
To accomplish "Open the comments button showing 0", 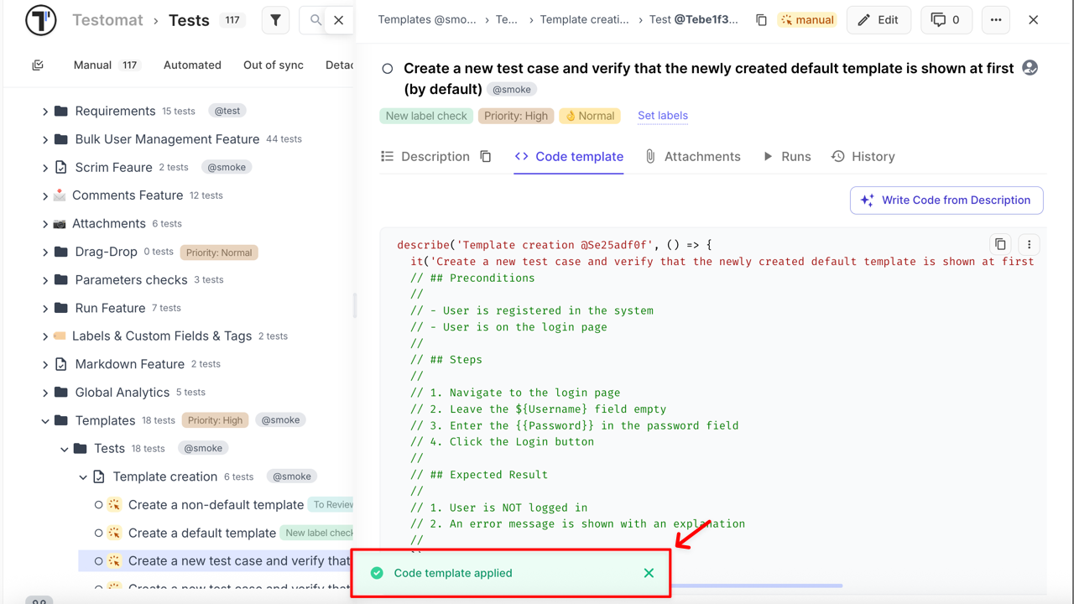I will point(946,20).
